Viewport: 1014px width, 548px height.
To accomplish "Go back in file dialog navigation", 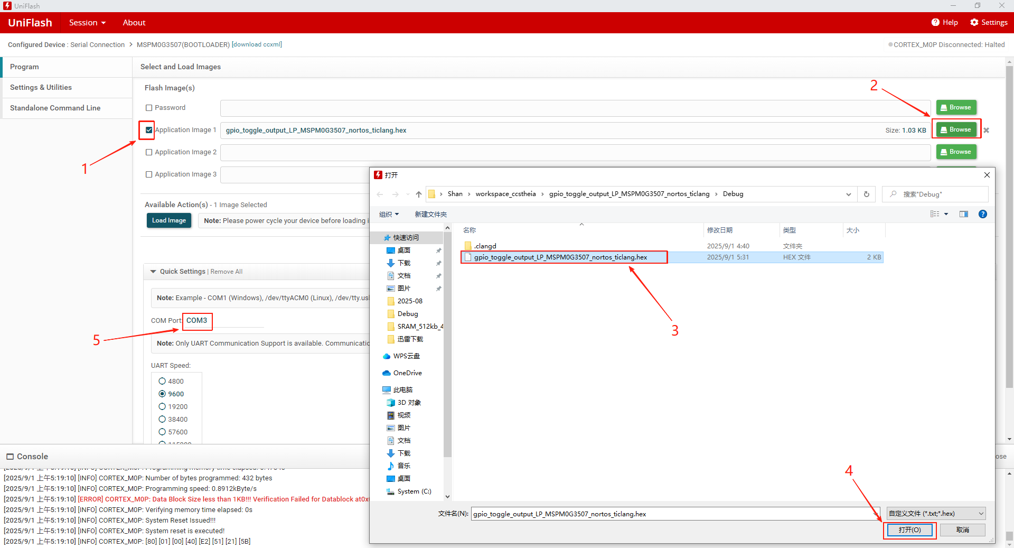I will coord(380,194).
